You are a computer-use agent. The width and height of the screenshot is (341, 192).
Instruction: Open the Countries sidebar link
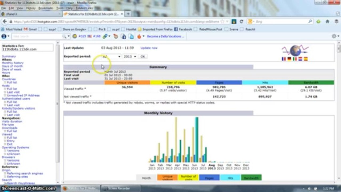9,79
